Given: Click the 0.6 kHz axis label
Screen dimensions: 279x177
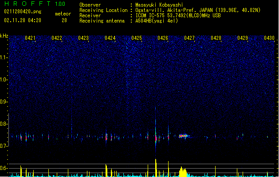Looking at the screenshot, I should (4, 168).
